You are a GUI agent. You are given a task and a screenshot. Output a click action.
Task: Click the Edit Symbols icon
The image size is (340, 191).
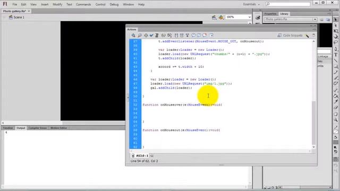(x=221, y=17)
